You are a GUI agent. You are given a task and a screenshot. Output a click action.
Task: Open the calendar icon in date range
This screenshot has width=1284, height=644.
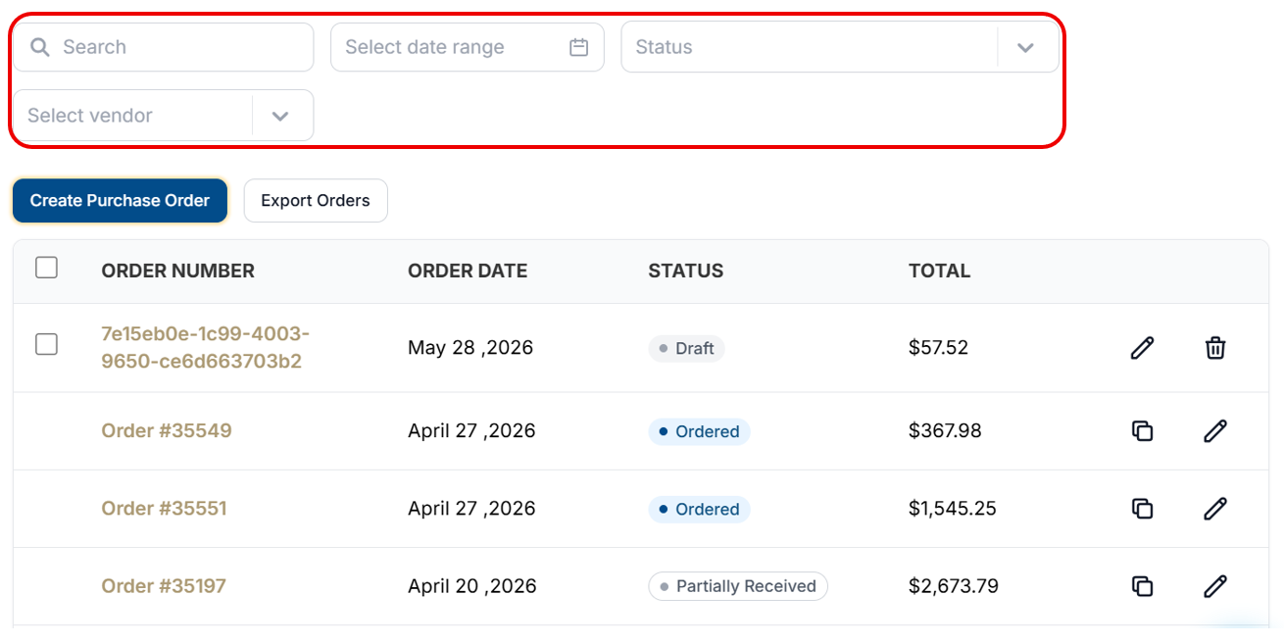coord(579,47)
